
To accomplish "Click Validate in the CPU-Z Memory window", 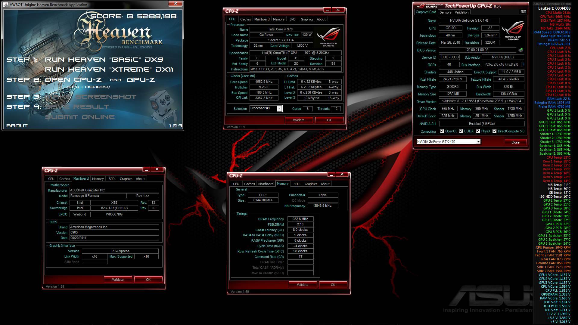I will (x=303, y=285).
